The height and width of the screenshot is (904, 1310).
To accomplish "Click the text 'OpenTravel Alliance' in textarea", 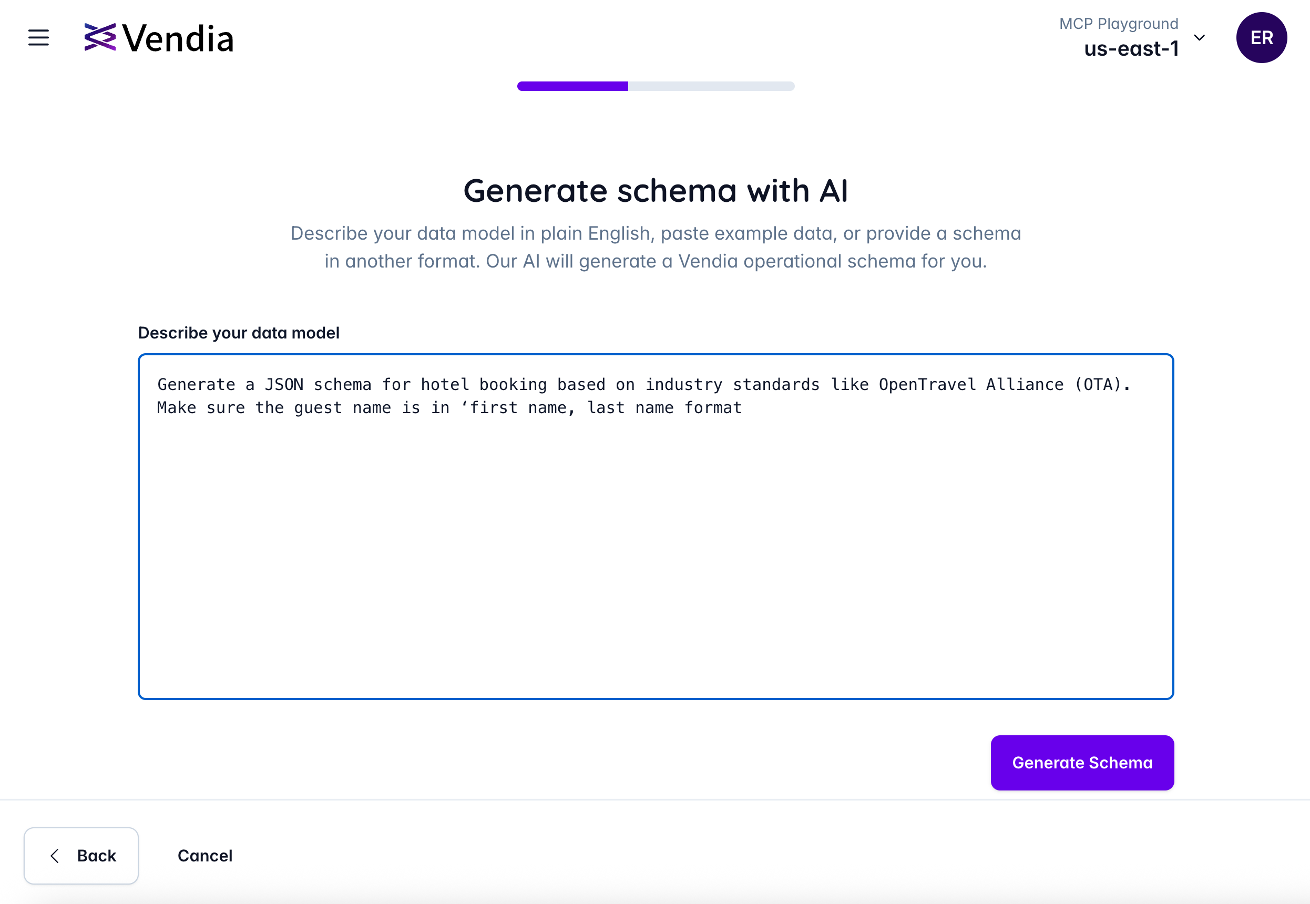I will tap(971, 385).
